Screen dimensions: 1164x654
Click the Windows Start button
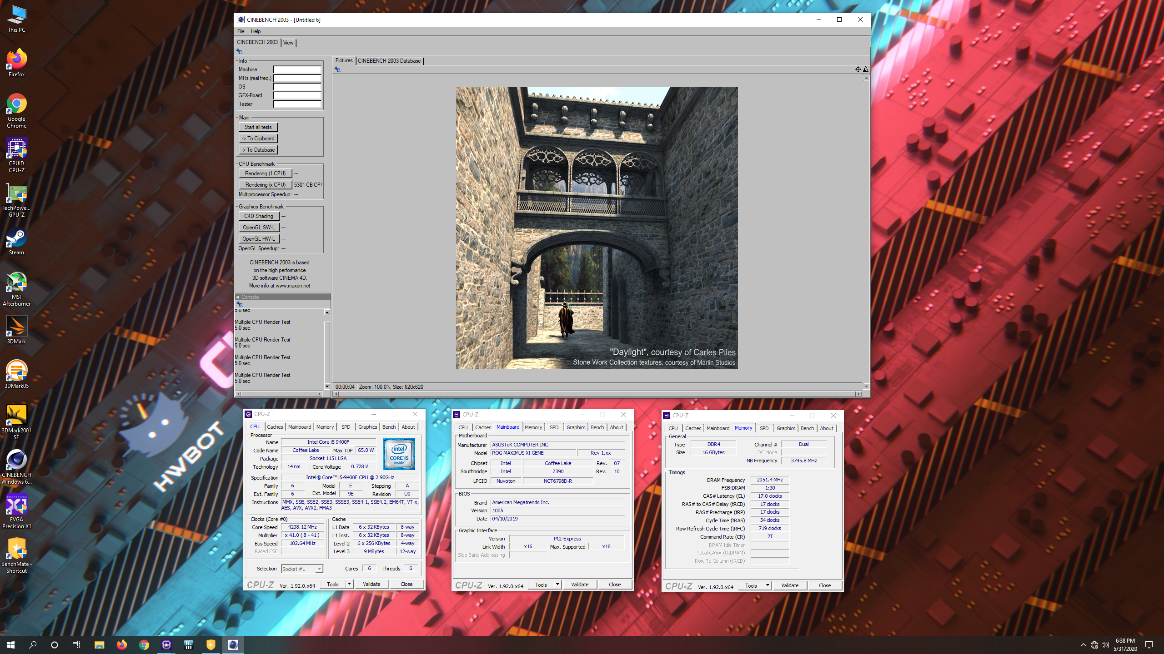click(x=11, y=645)
